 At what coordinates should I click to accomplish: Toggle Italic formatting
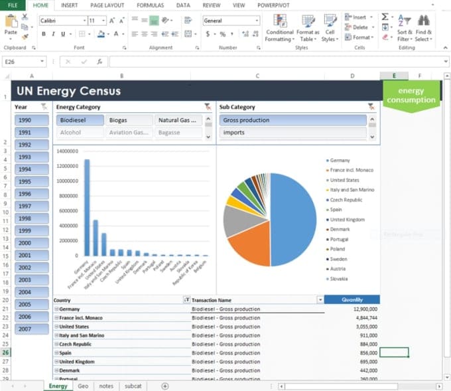(53, 34)
